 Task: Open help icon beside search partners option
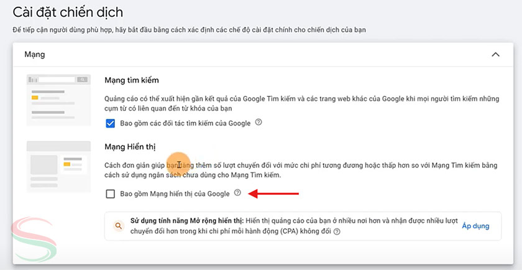259,123
